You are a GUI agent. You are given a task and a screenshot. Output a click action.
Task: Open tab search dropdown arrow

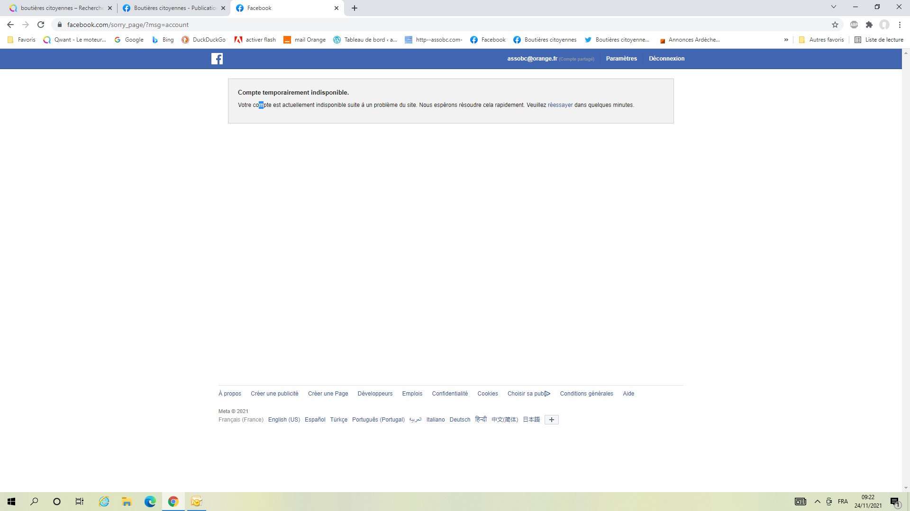(833, 7)
